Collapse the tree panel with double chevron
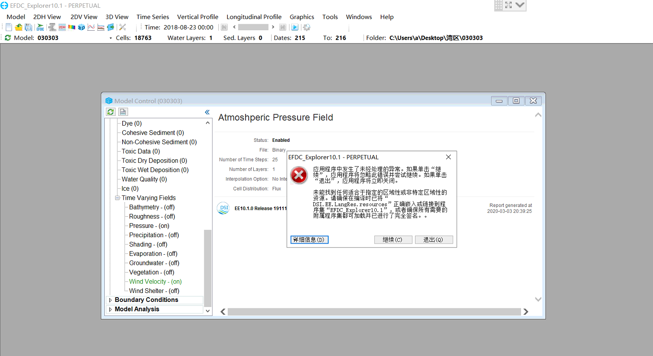This screenshot has width=653, height=356. tap(207, 112)
